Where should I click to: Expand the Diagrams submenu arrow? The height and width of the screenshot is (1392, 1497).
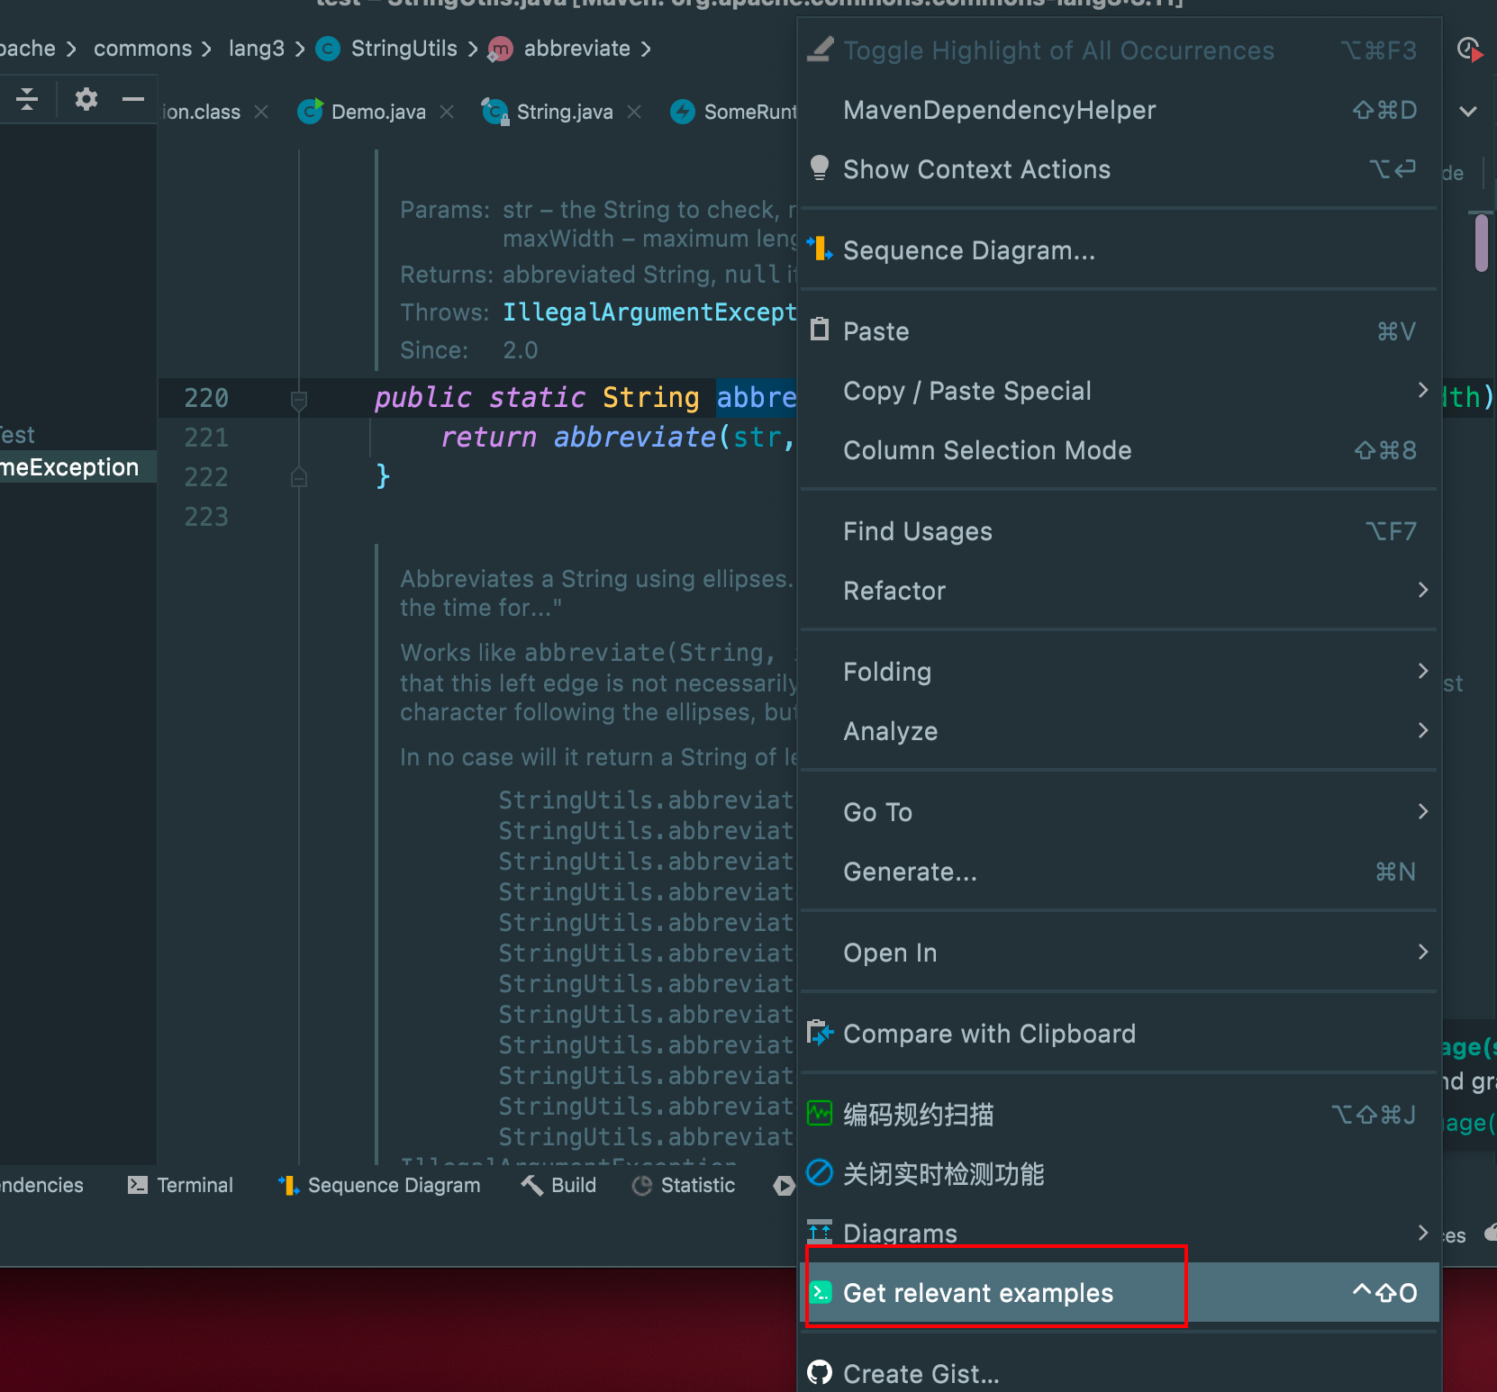[1422, 1233]
